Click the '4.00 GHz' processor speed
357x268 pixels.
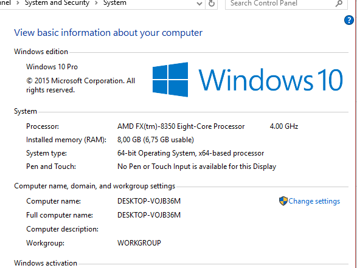click(x=284, y=126)
